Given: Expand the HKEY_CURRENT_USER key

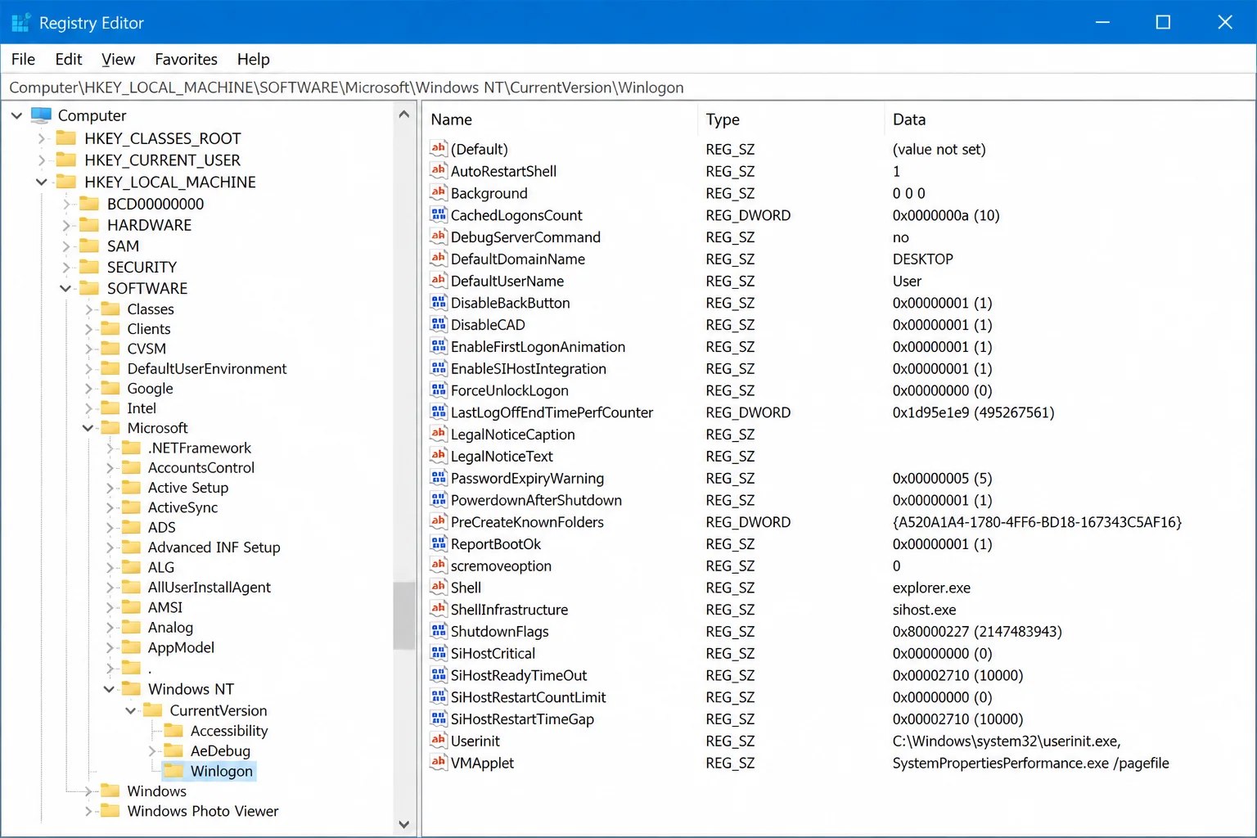Looking at the screenshot, I should [42, 160].
